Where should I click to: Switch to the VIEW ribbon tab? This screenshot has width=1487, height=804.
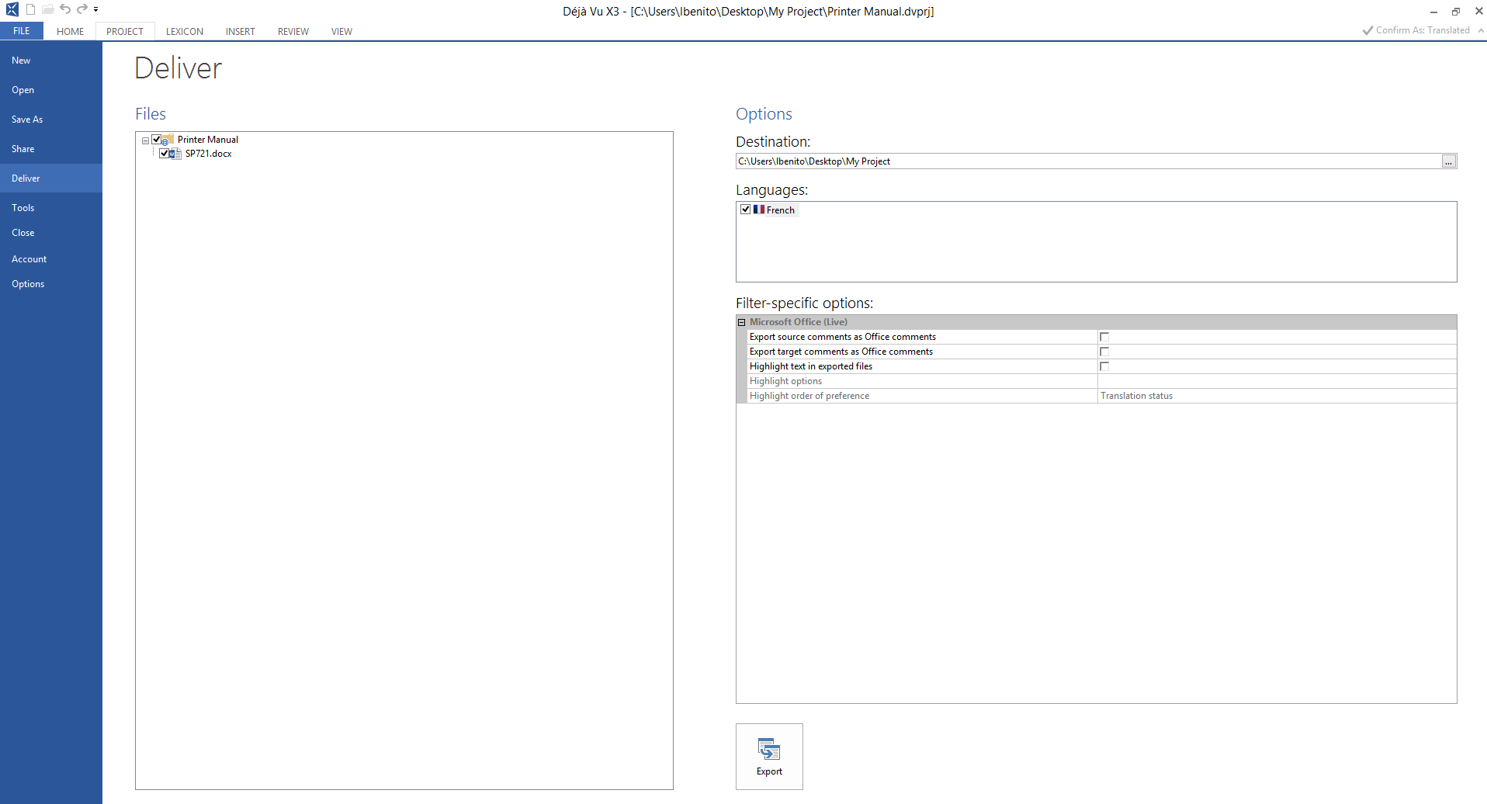[x=341, y=31]
